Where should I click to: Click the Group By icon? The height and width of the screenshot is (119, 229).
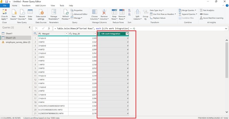click(145, 12)
